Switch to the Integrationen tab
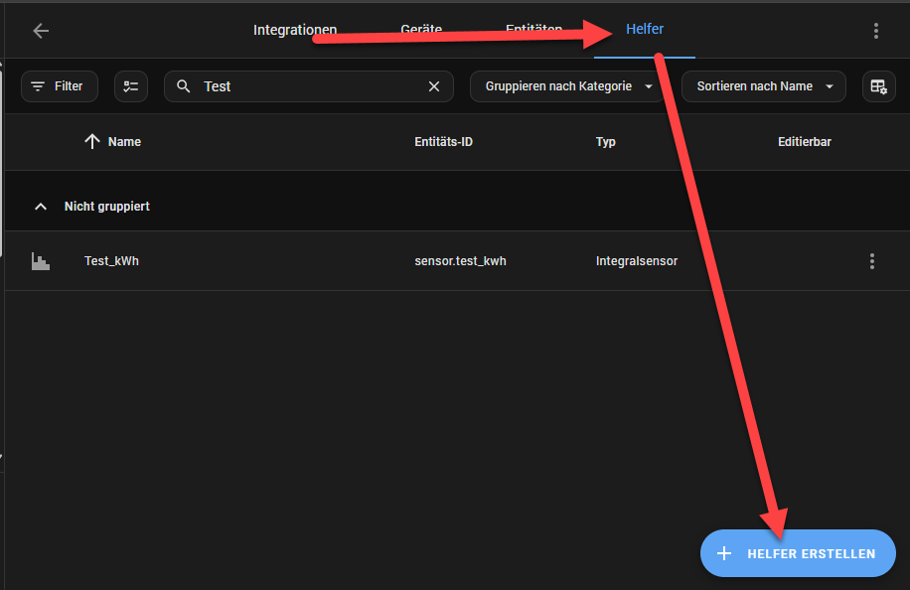 coord(295,30)
